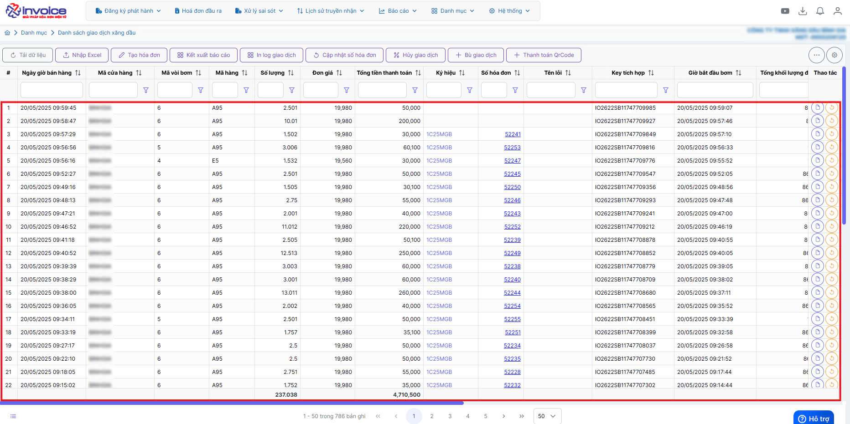Image resolution: width=850 pixels, height=424 pixels.
Task: Click blue document icon in row 1
Action: pyautogui.click(x=818, y=108)
